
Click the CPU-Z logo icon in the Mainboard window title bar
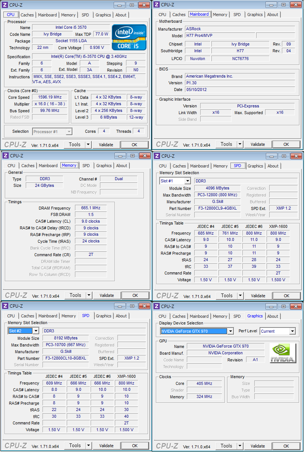click(x=157, y=4)
